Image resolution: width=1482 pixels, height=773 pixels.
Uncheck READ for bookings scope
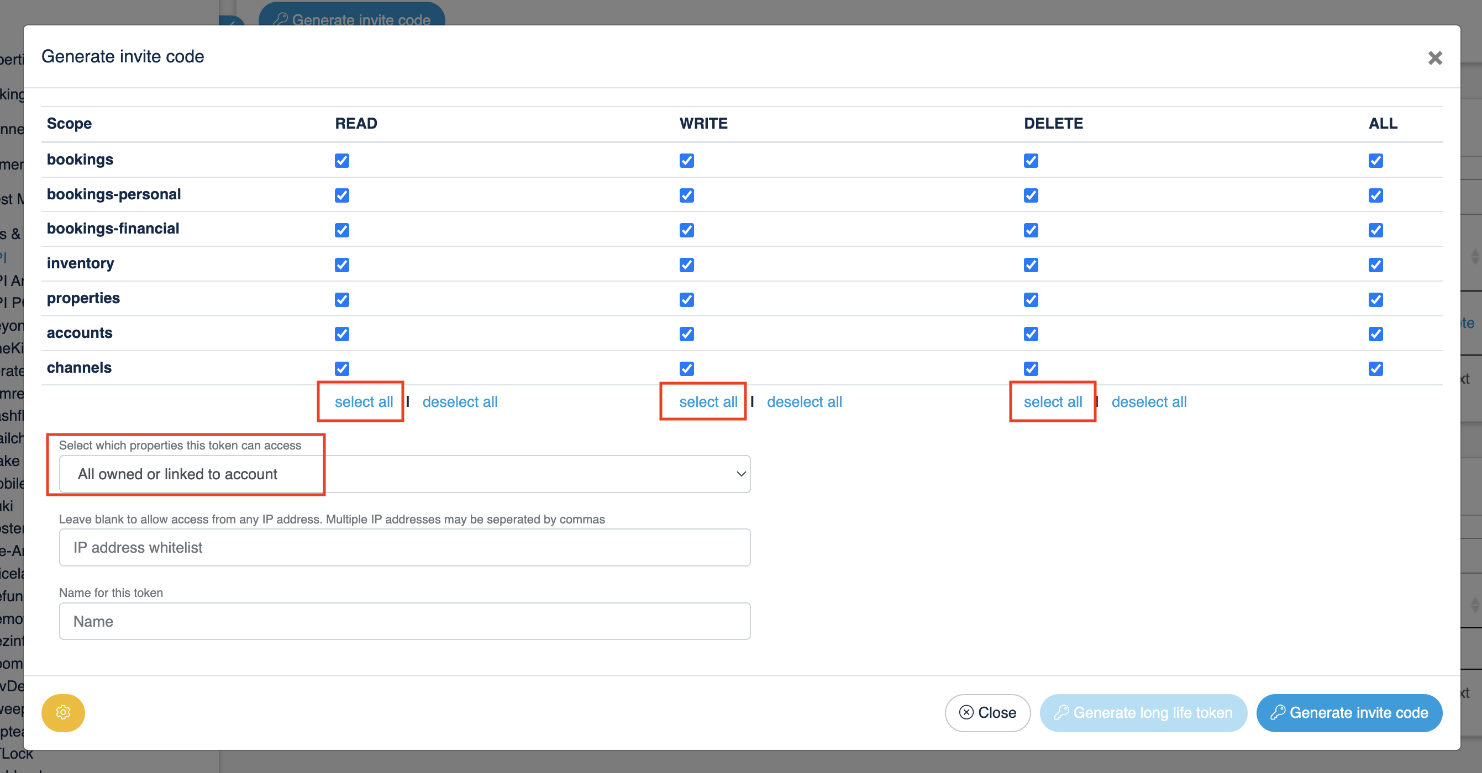click(x=341, y=160)
